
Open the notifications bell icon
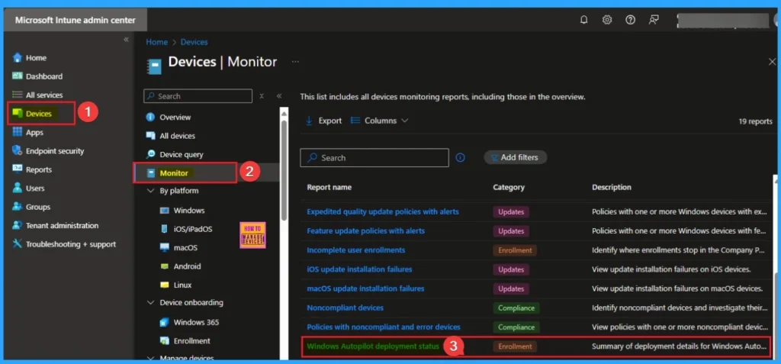[583, 20]
